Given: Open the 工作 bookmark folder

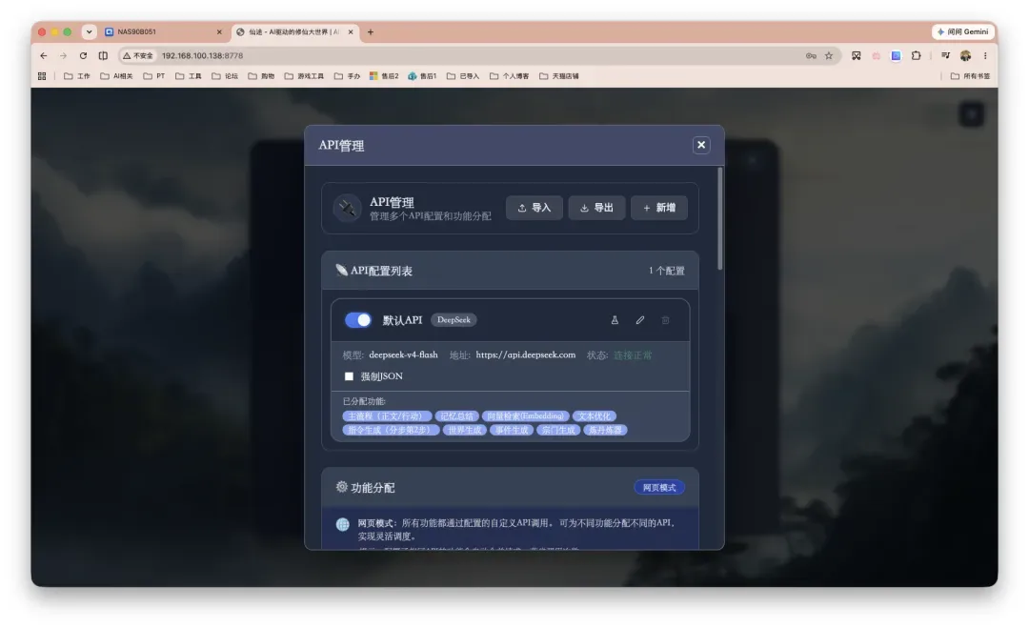Looking at the screenshot, I should click(x=77, y=76).
